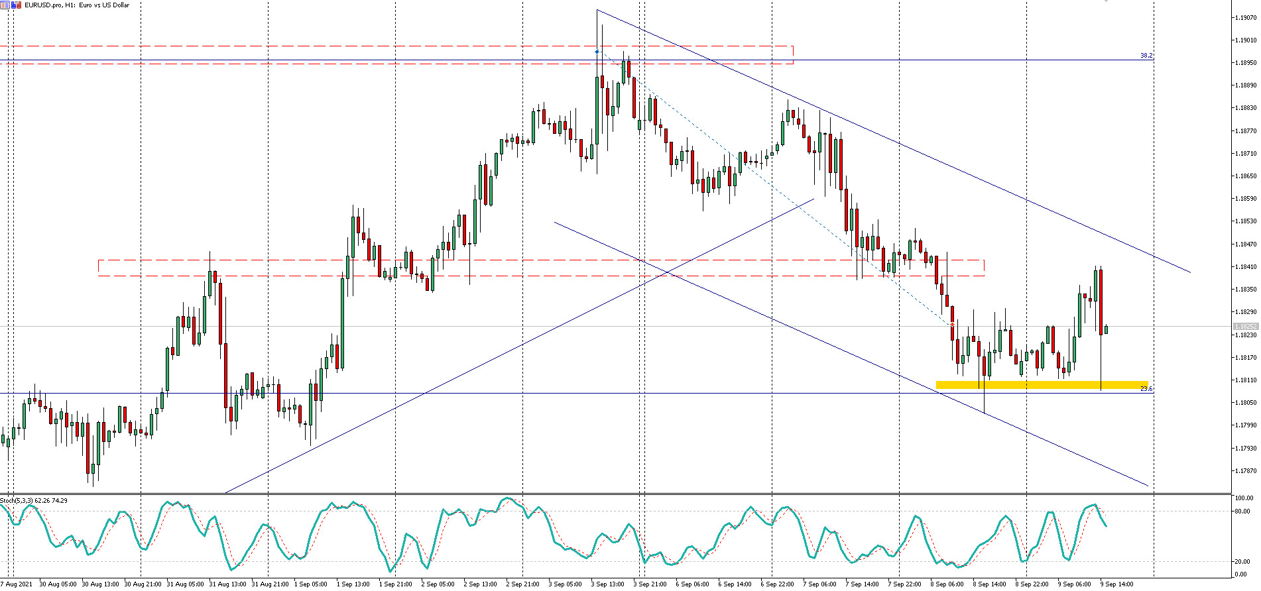Click the 30 Aug 05:00 time label

pos(58,584)
